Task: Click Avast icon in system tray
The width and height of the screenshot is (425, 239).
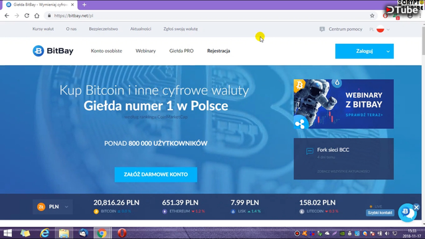Action: tap(305, 233)
